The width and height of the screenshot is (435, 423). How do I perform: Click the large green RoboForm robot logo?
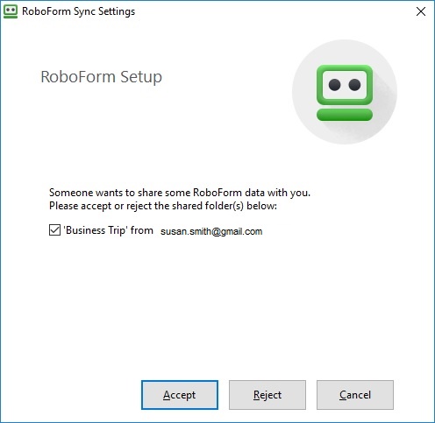click(x=345, y=93)
